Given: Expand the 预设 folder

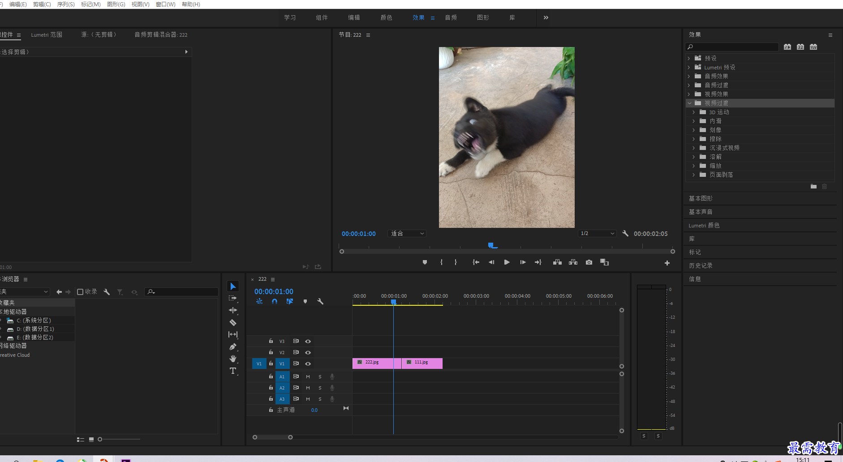Looking at the screenshot, I should [x=689, y=58].
